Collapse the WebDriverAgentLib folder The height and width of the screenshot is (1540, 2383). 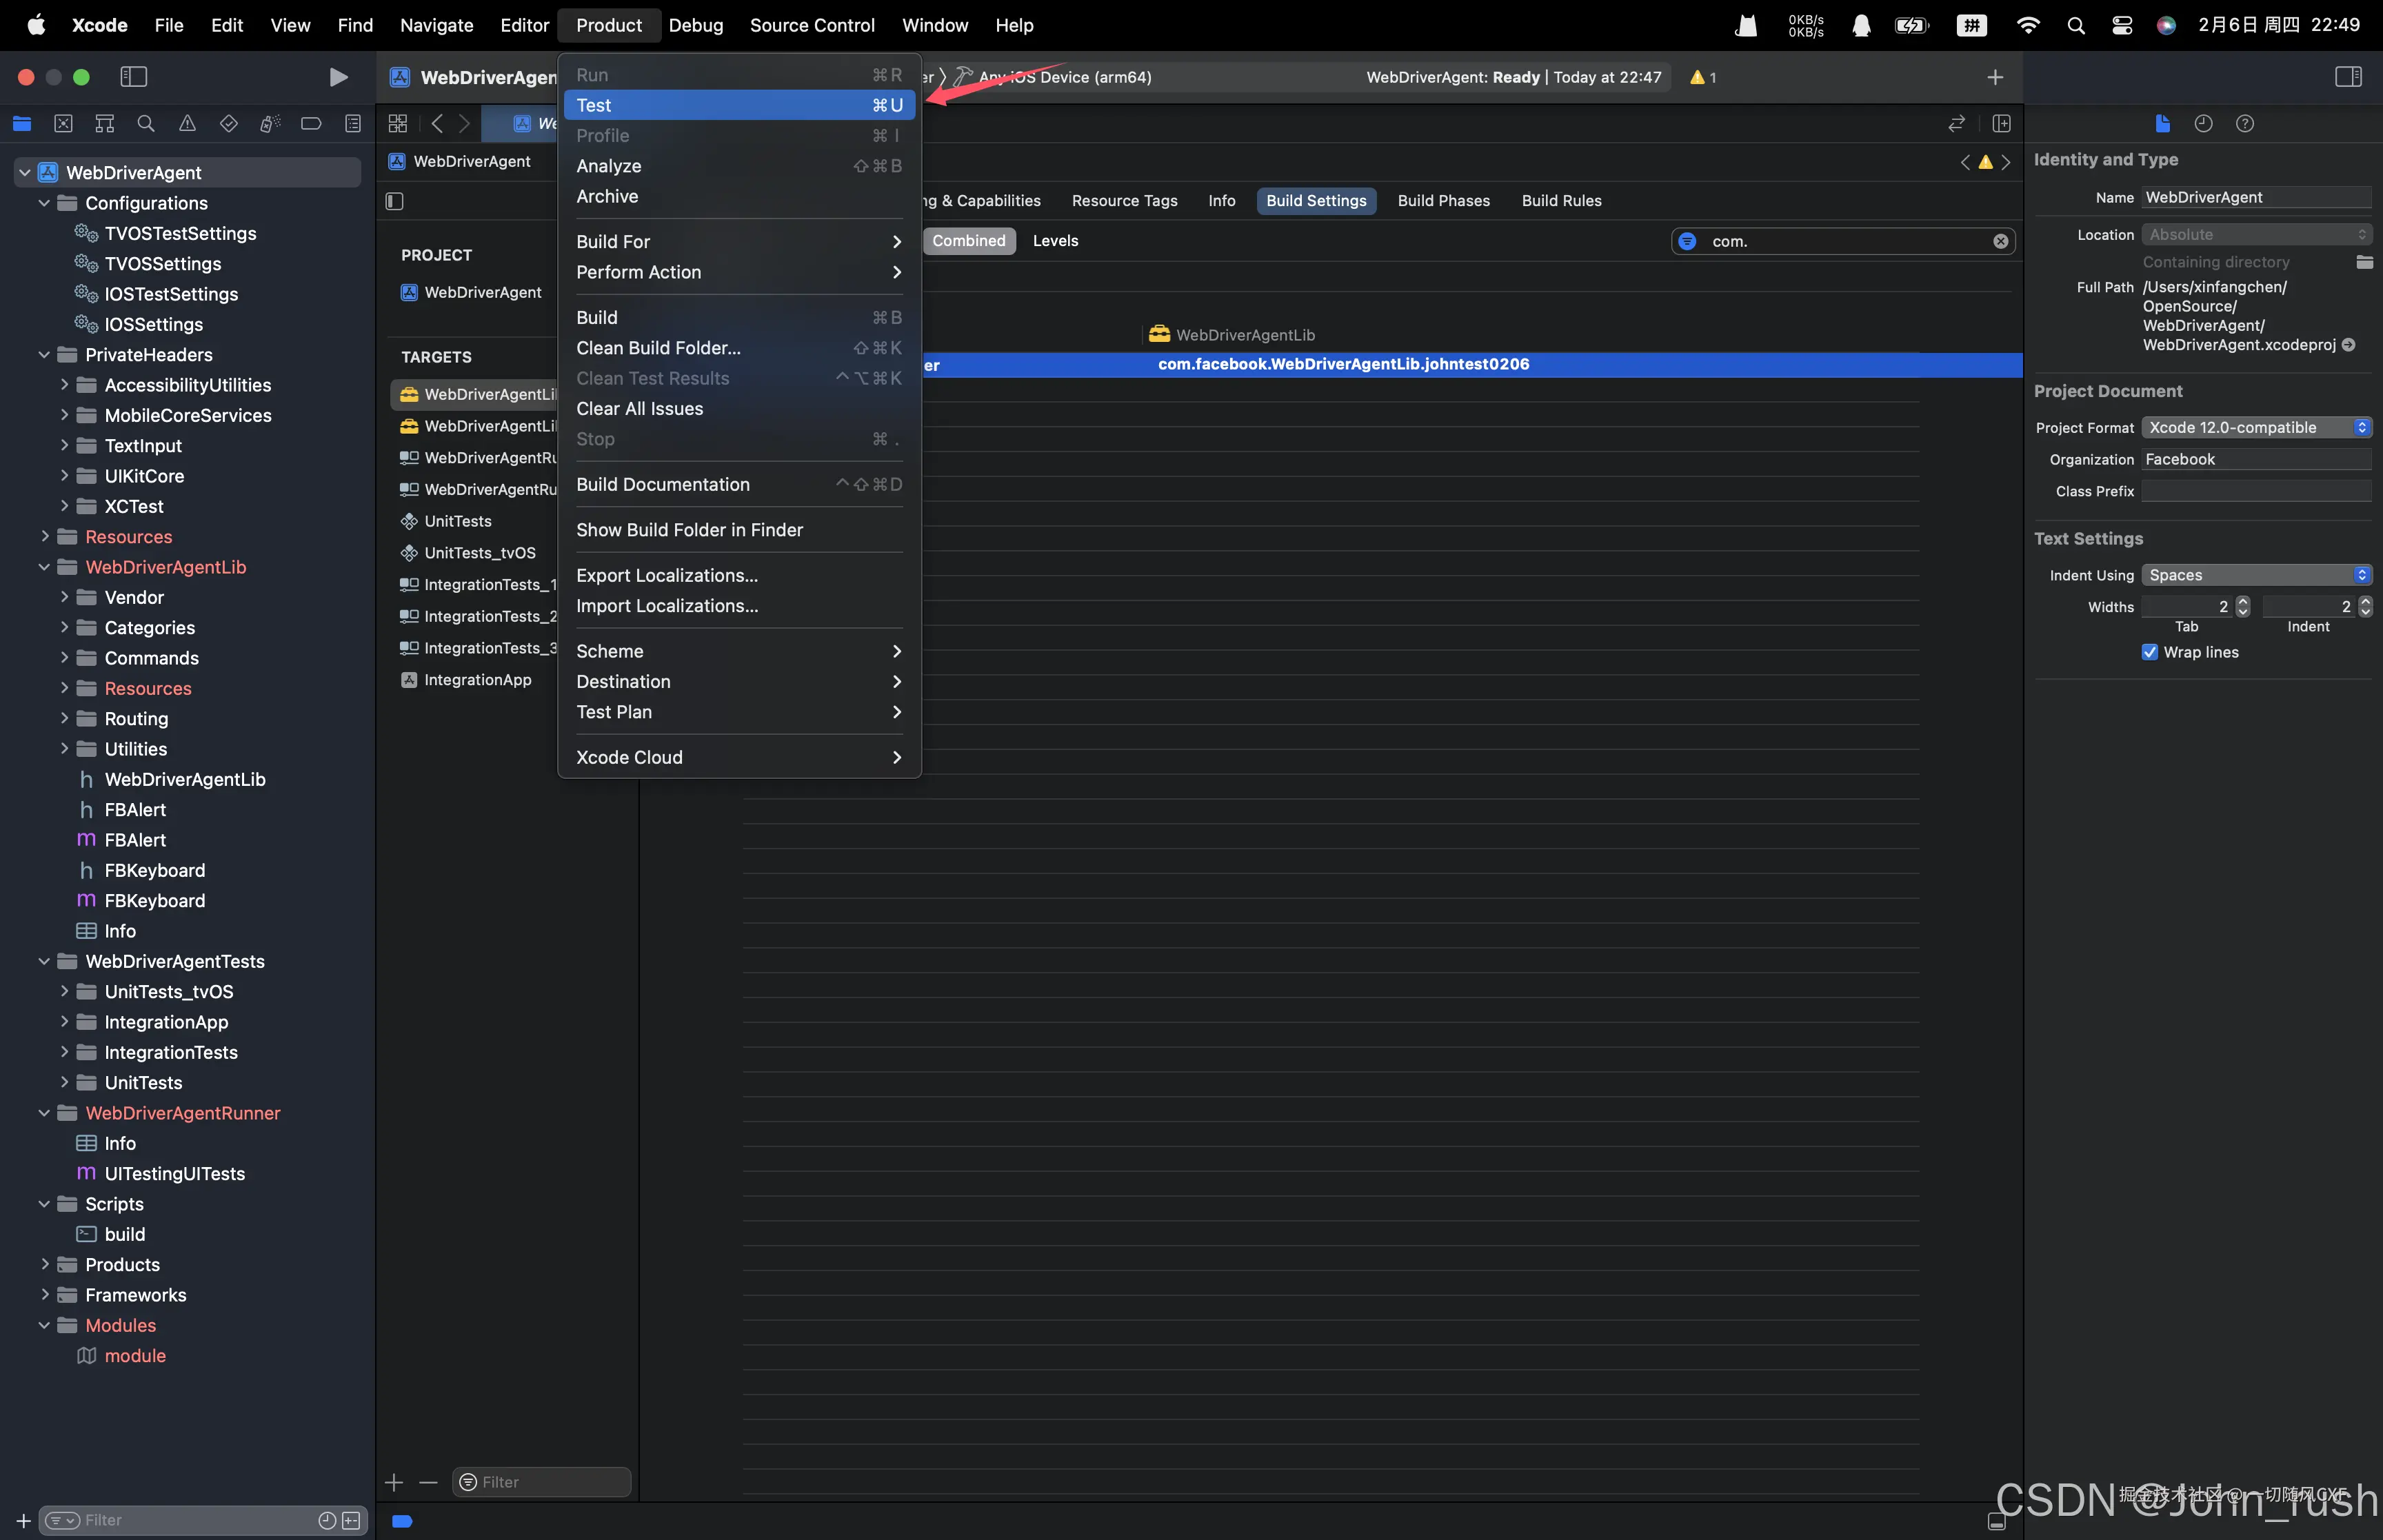coord(44,567)
